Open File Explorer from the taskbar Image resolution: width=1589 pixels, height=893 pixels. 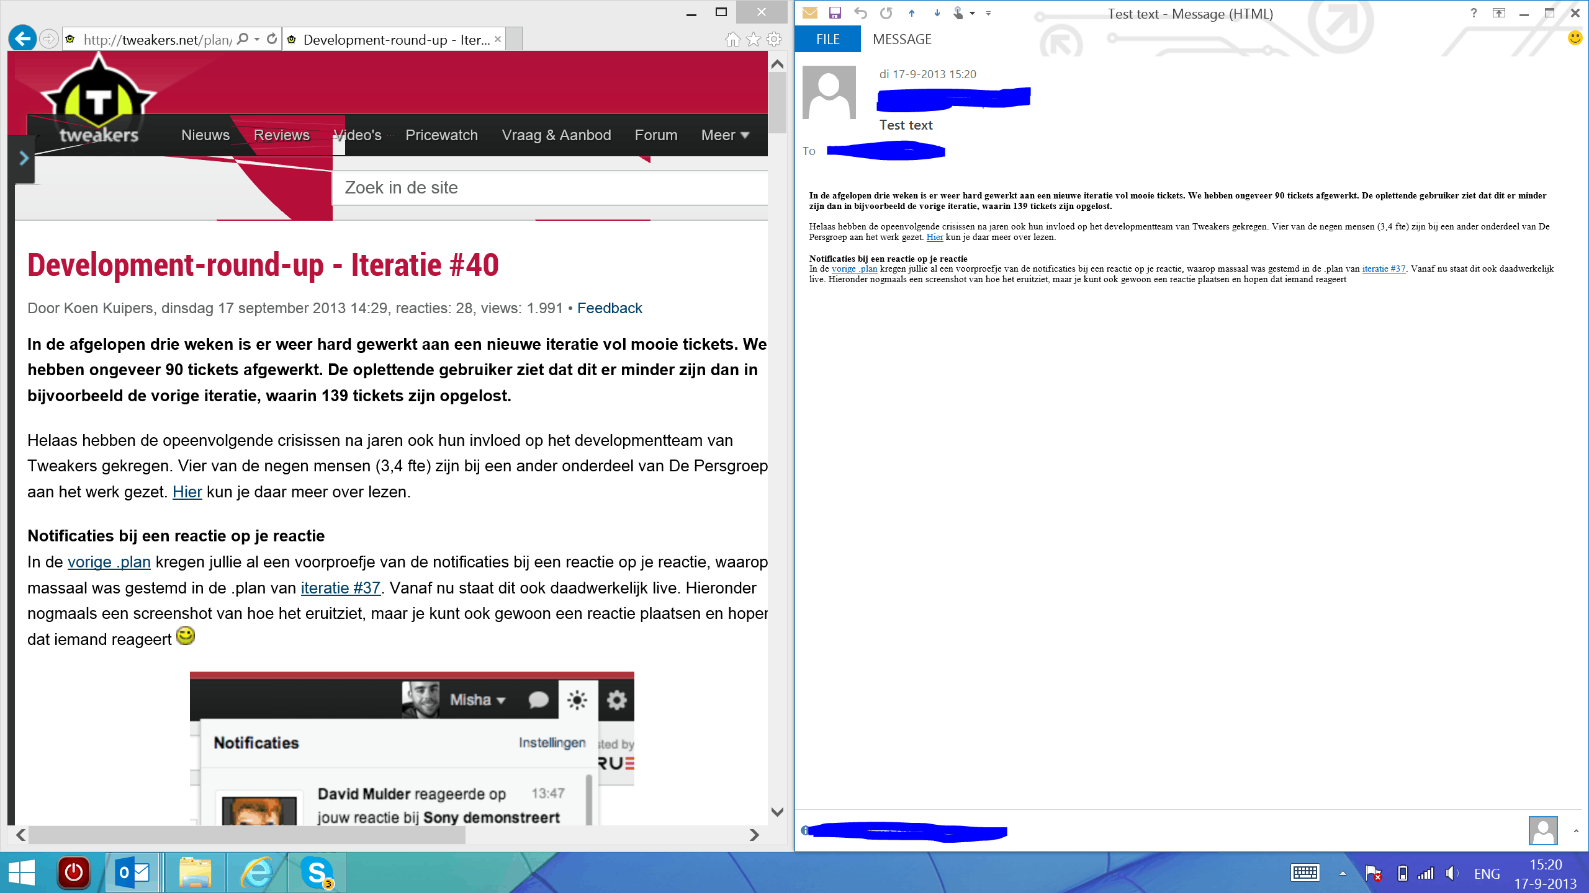pos(196,873)
